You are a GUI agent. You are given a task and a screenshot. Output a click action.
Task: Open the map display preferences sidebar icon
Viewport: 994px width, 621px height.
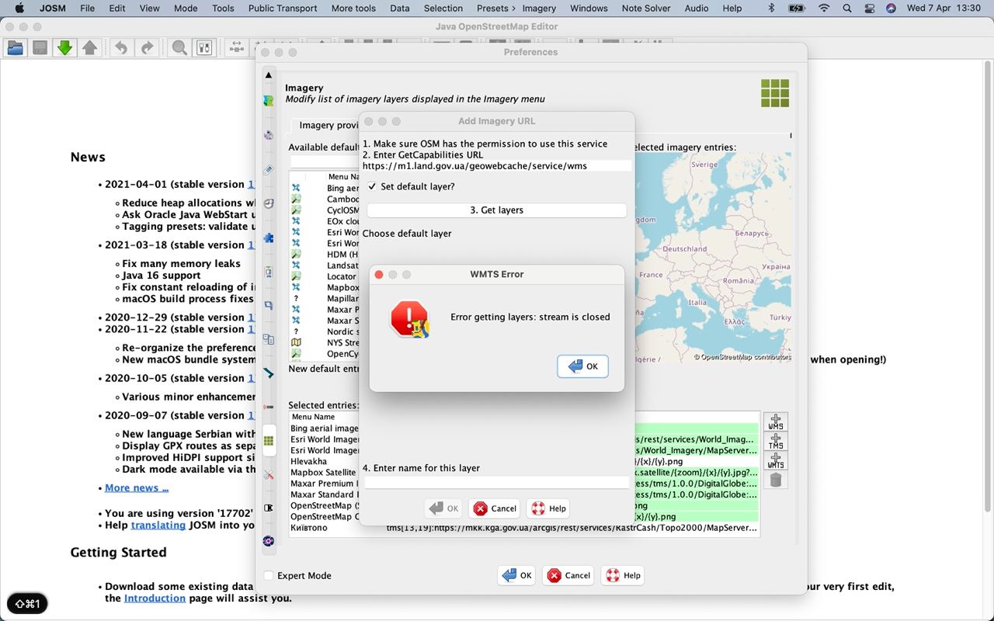(269, 101)
